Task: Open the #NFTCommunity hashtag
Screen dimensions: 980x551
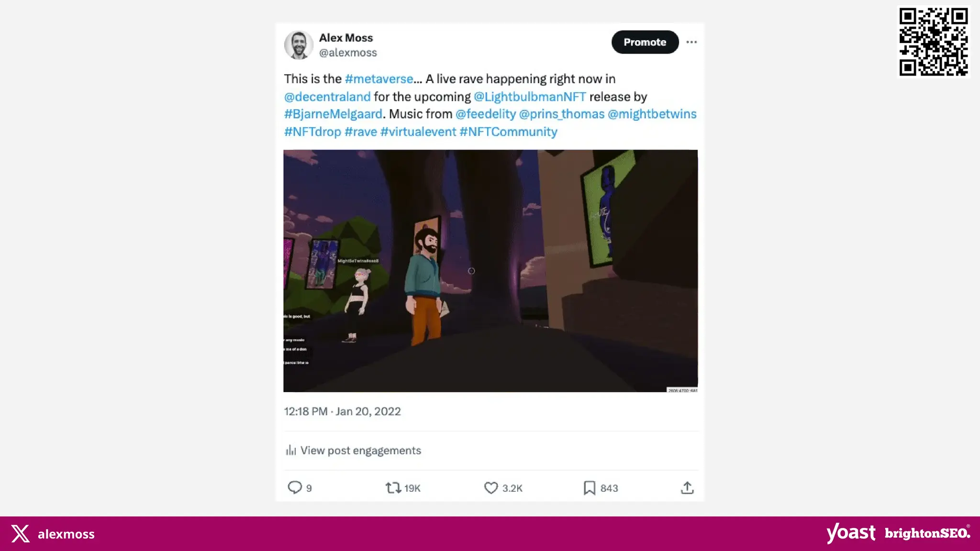Action: coord(508,132)
